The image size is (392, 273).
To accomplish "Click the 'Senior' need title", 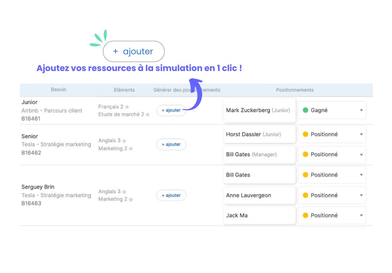I will (29, 136).
